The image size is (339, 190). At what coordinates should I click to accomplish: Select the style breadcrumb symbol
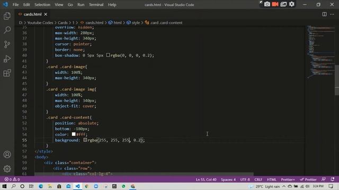(x=133, y=23)
